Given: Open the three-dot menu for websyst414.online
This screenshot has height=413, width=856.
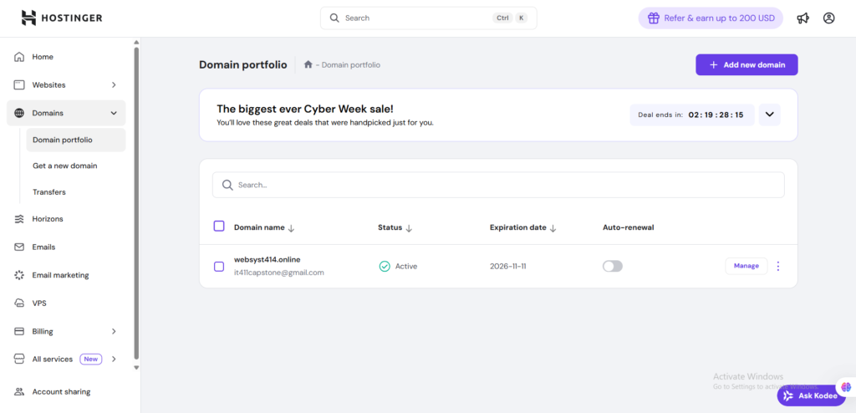Looking at the screenshot, I should [778, 266].
